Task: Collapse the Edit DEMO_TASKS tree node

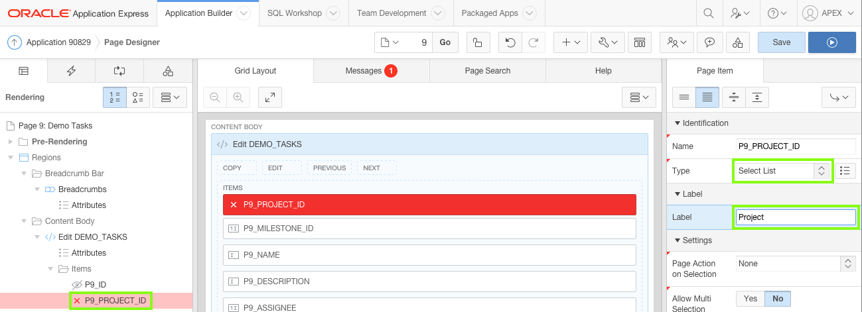Action: (x=36, y=237)
